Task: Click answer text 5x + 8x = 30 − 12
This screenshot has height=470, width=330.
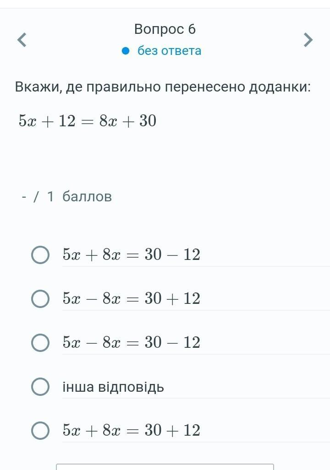Action: click(x=132, y=254)
